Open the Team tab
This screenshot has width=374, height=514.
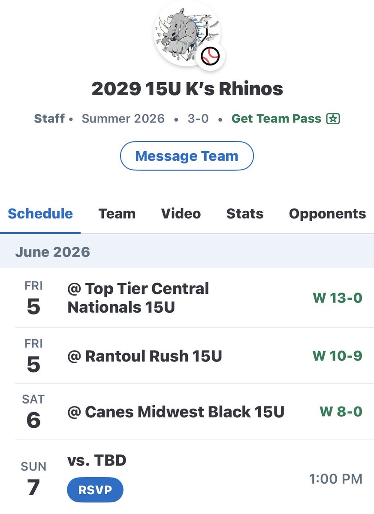coord(117,214)
